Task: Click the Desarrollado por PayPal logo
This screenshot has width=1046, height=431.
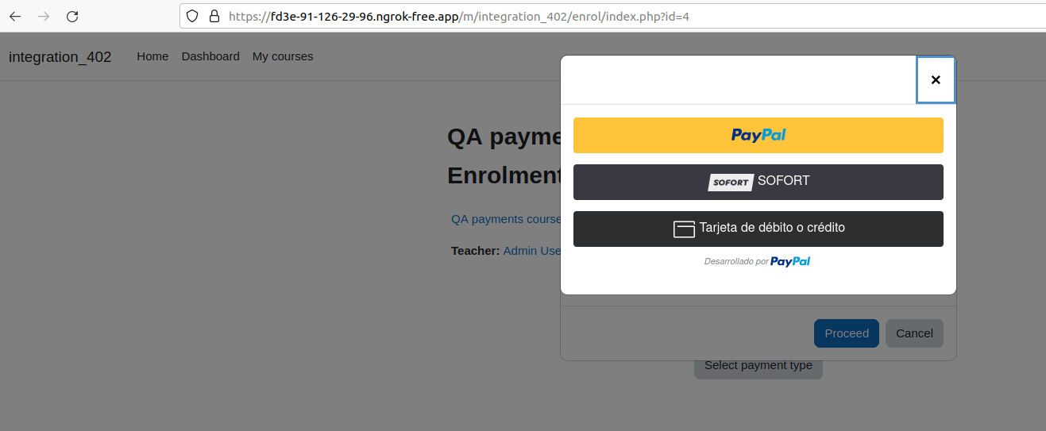Action: coord(790,261)
